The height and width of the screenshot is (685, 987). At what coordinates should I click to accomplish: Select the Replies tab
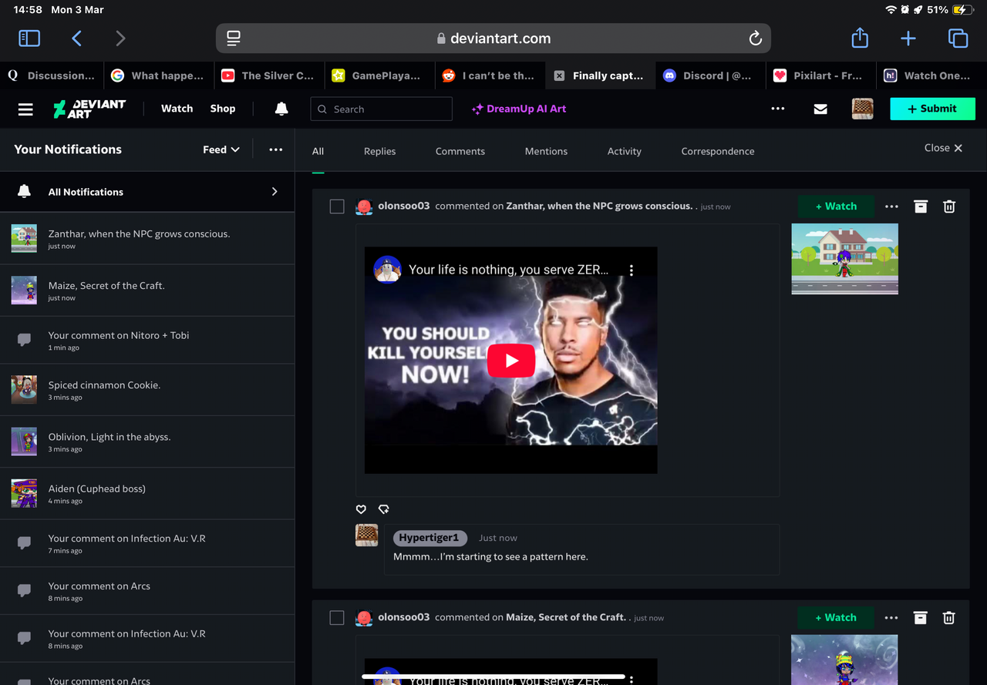click(x=379, y=151)
